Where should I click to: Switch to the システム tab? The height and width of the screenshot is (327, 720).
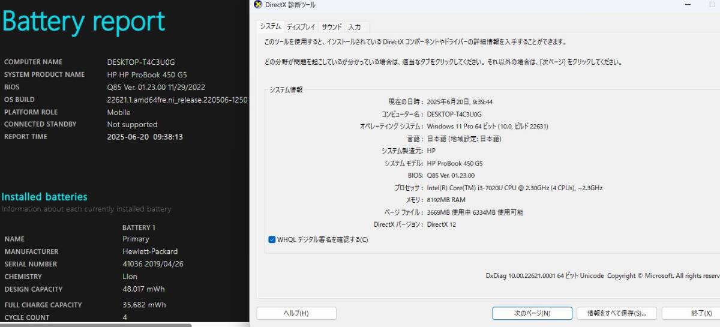point(271,27)
